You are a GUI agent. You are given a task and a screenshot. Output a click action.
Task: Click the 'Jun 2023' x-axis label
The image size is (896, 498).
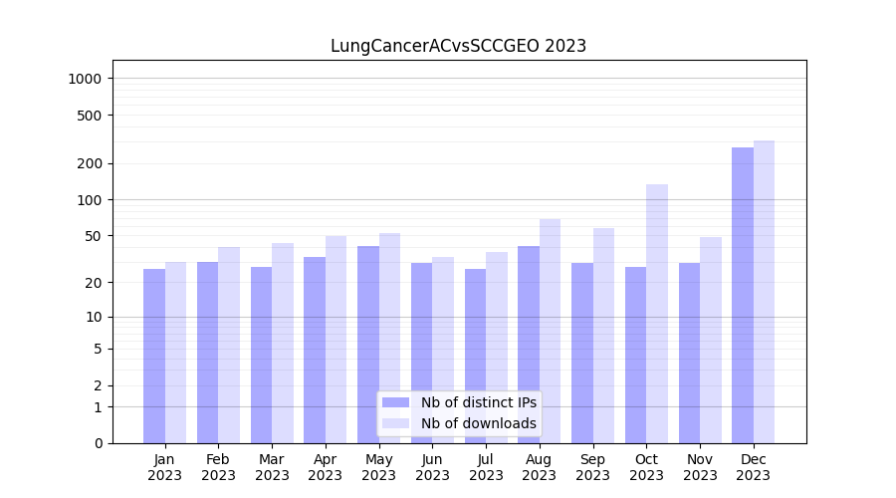(x=432, y=467)
